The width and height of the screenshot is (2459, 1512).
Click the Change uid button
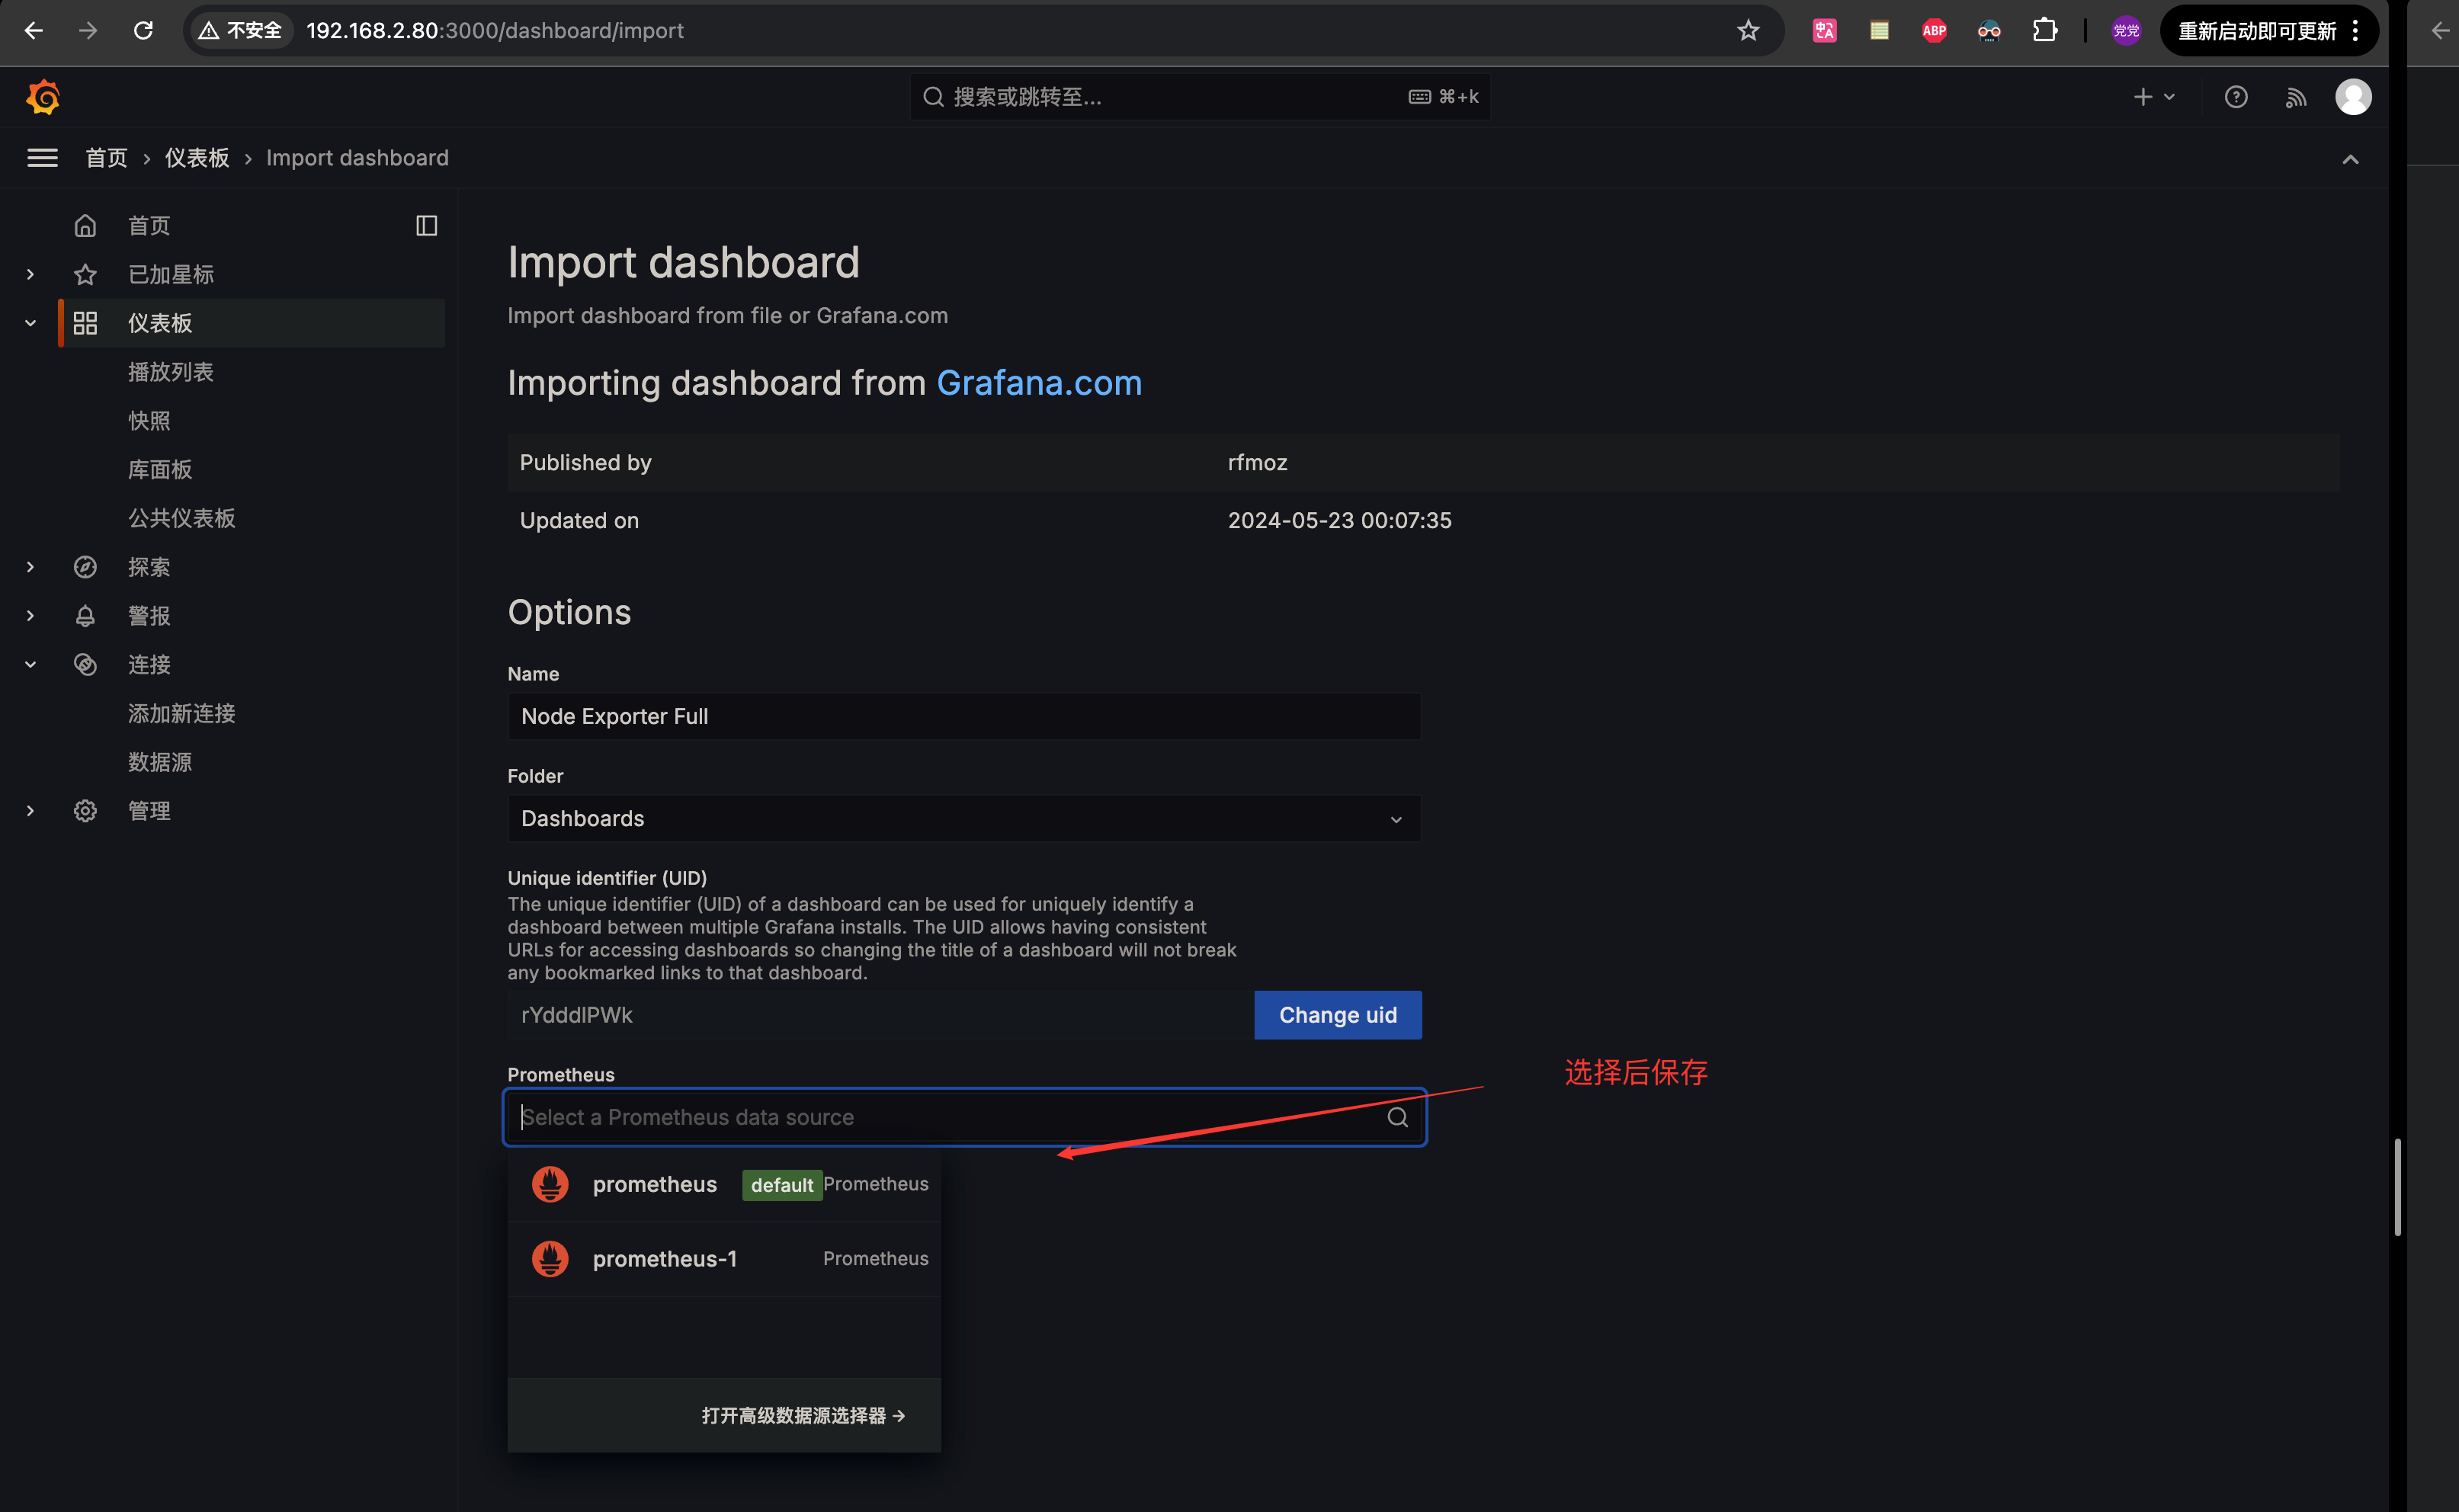[1338, 1015]
